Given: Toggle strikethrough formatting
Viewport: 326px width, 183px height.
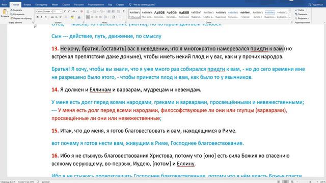Looking at the screenshot, I should tap(52, 17).
